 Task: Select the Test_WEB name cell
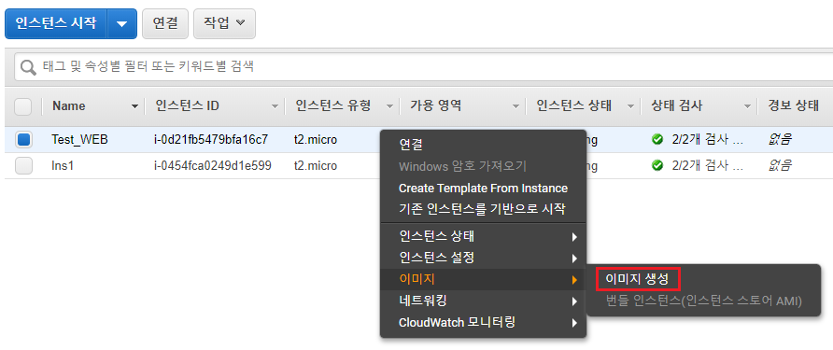point(79,140)
